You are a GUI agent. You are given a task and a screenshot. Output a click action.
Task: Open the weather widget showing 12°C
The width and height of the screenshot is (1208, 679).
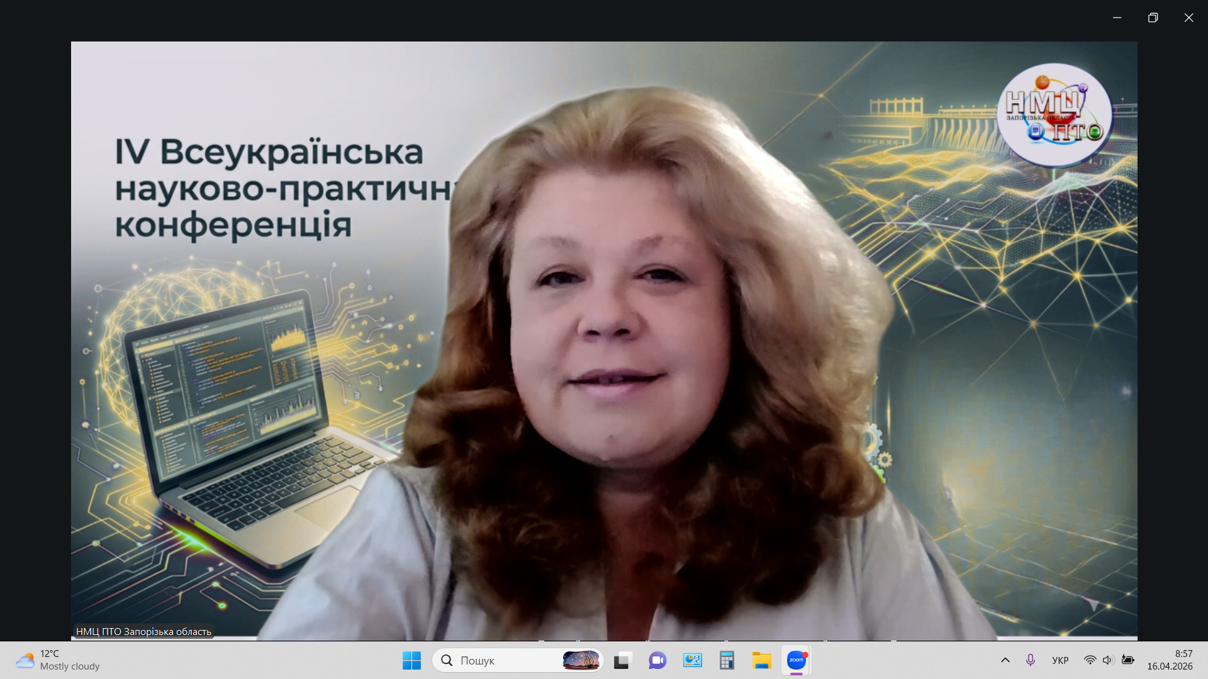[58, 660]
